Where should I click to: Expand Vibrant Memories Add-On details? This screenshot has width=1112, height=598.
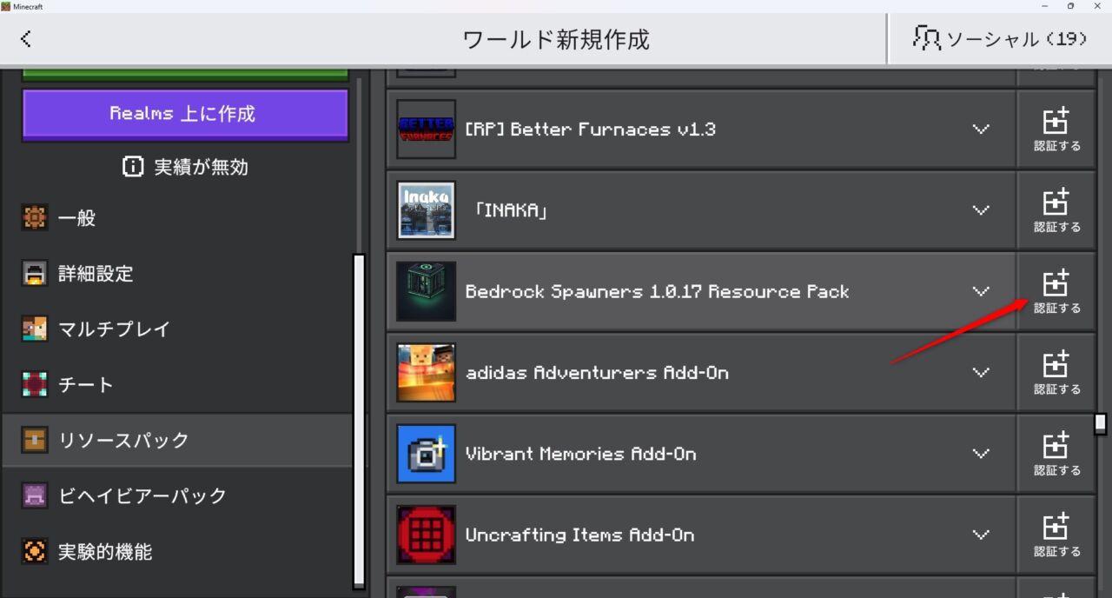pos(981,454)
